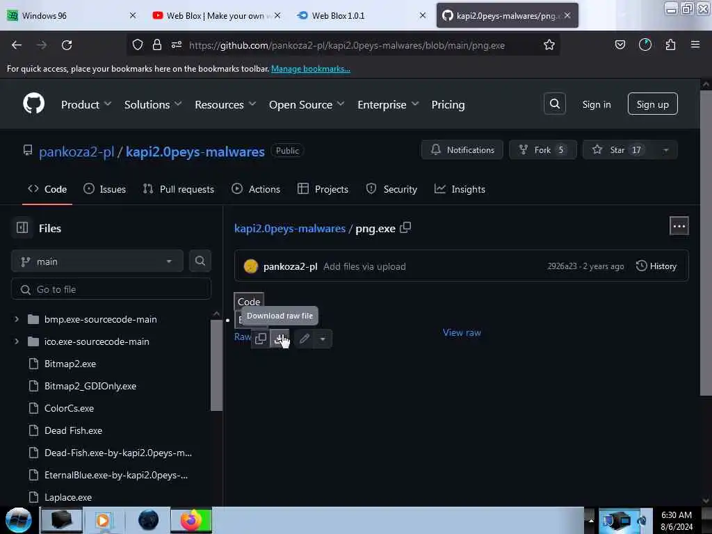Expand the Enterprise menu

click(x=388, y=104)
